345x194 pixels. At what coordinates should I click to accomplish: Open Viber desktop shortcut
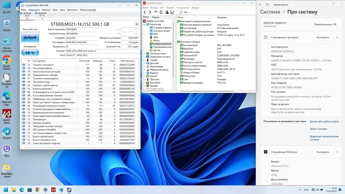[7, 150]
